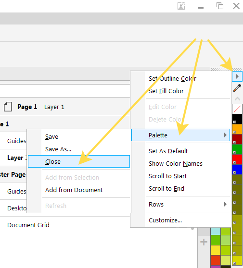Expand the Rows submenu
243x268 pixels.
180,204
